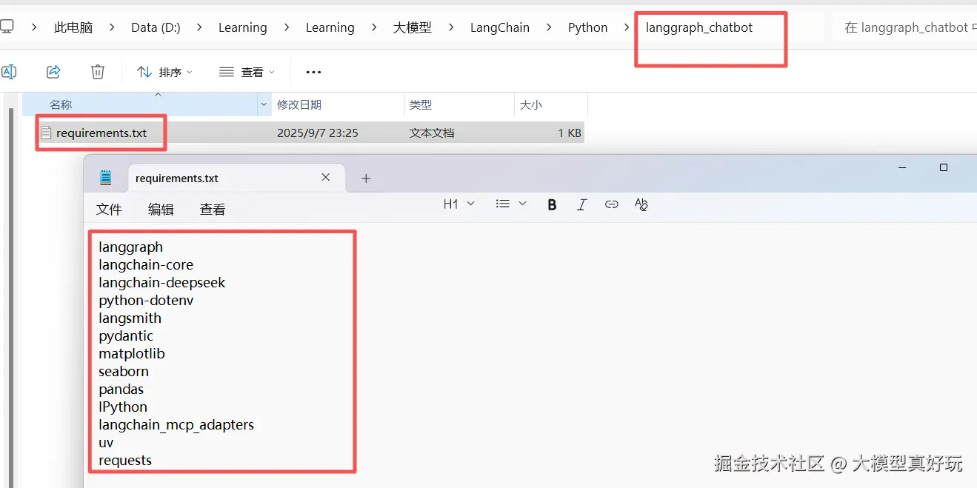Click the 文本文档 type cell
The width and height of the screenshot is (977, 488).
coord(432,133)
